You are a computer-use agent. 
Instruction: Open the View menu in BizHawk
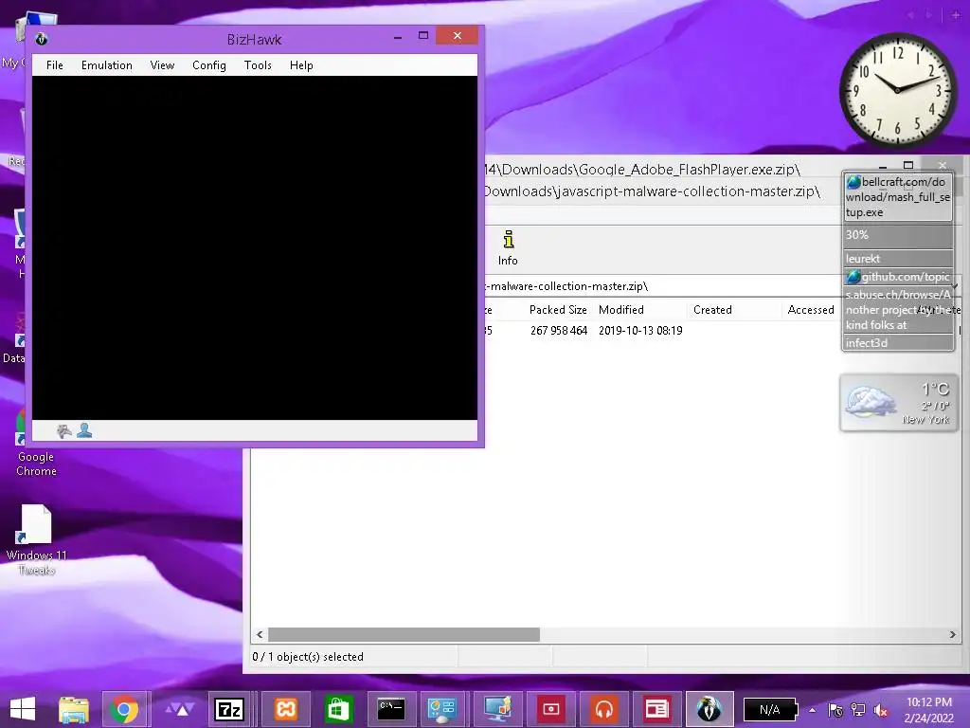point(162,65)
